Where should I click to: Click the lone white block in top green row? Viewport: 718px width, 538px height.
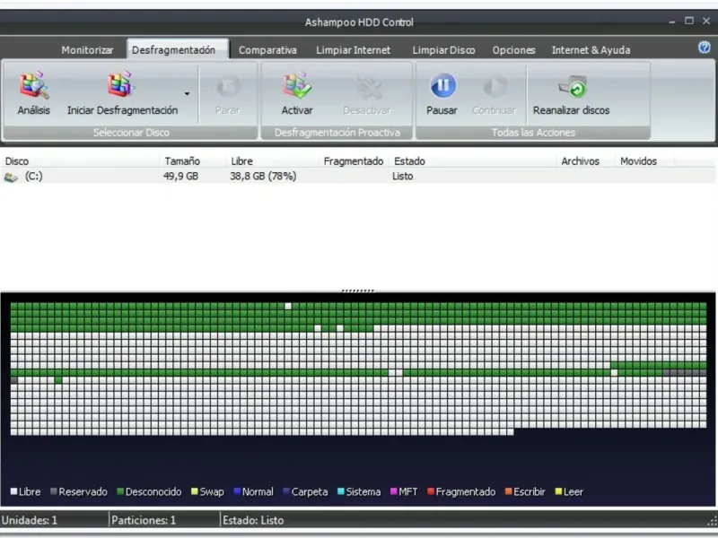288,306
